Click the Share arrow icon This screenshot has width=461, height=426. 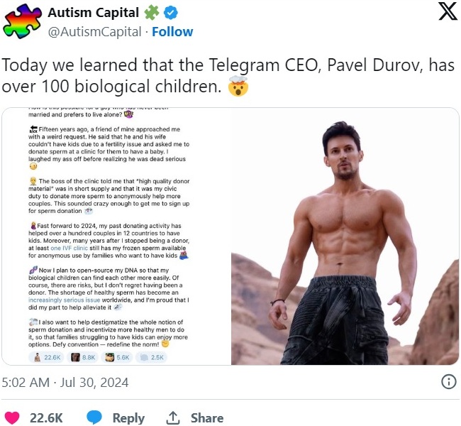click(172, 417)
